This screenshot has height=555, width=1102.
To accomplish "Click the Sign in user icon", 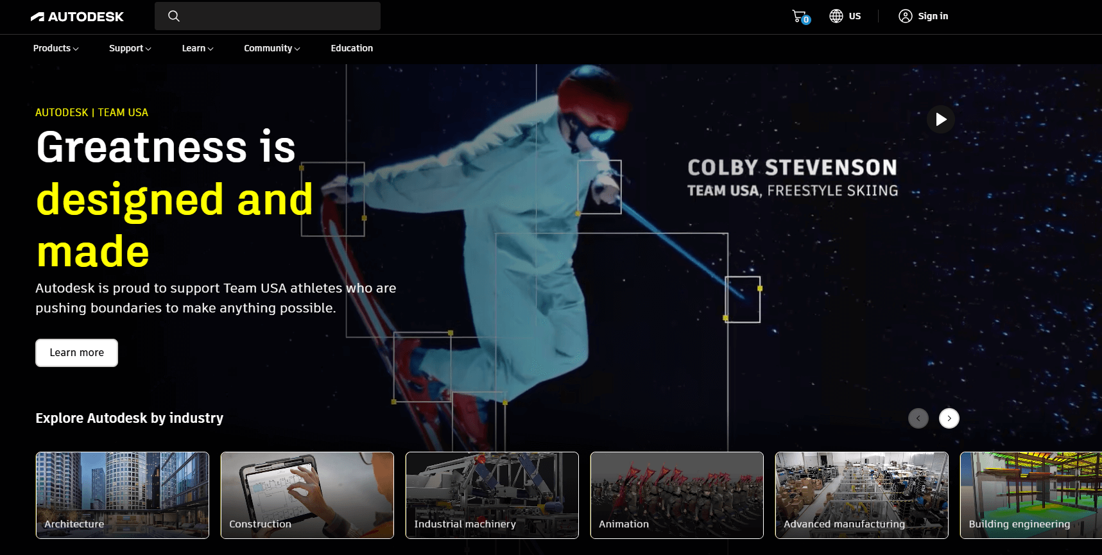I will pos(905,16).
